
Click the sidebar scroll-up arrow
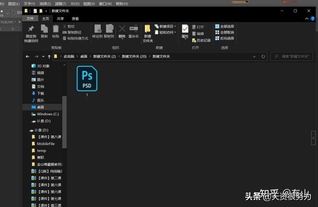coord(64,65)
